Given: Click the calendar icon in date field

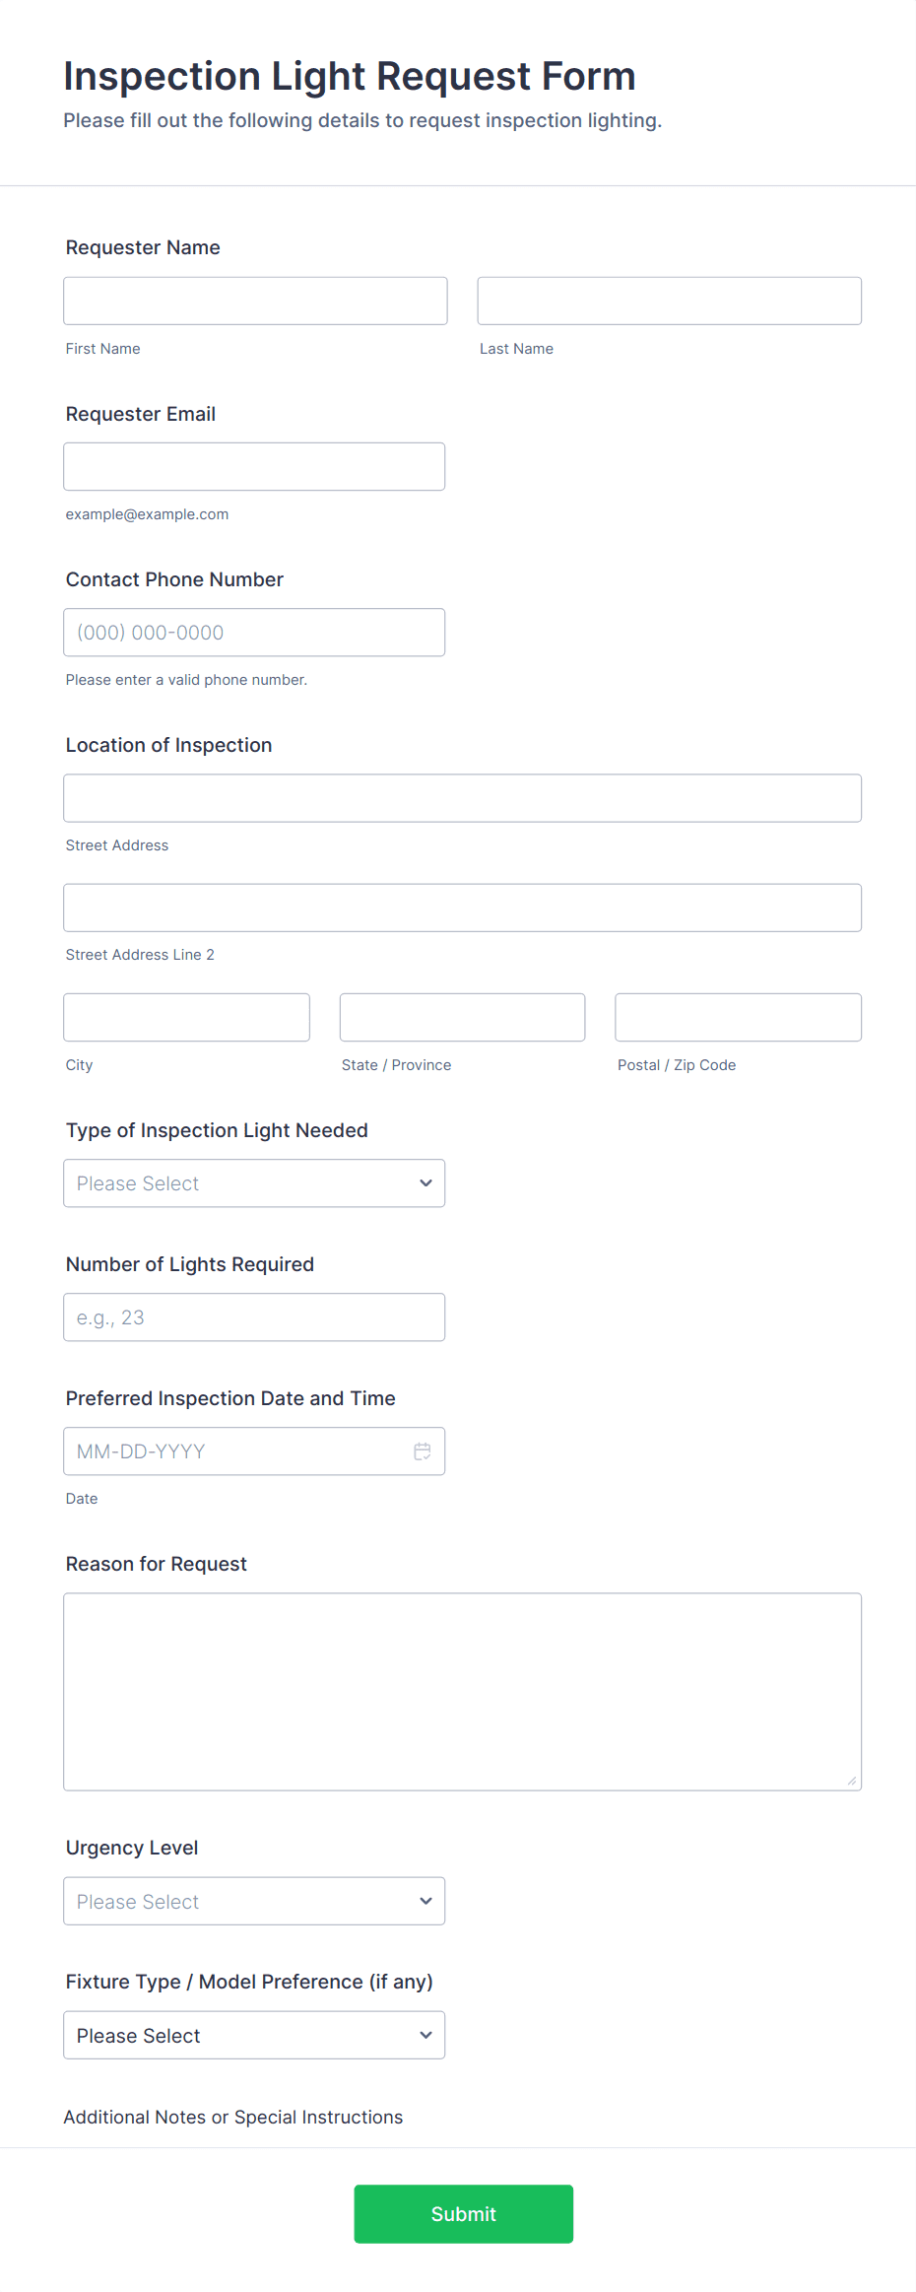Looking at the screenshot, I should point(423,1451).
